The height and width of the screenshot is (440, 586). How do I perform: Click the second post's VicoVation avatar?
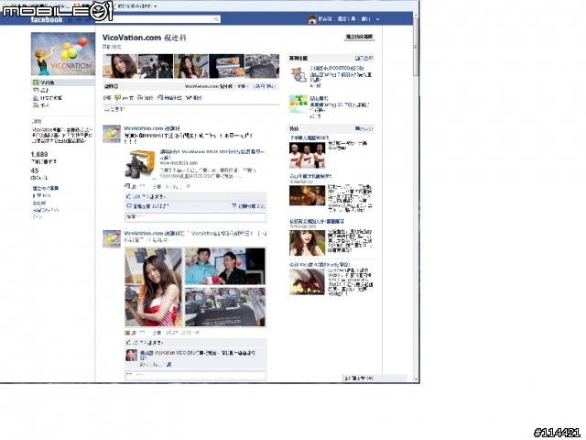112,239
